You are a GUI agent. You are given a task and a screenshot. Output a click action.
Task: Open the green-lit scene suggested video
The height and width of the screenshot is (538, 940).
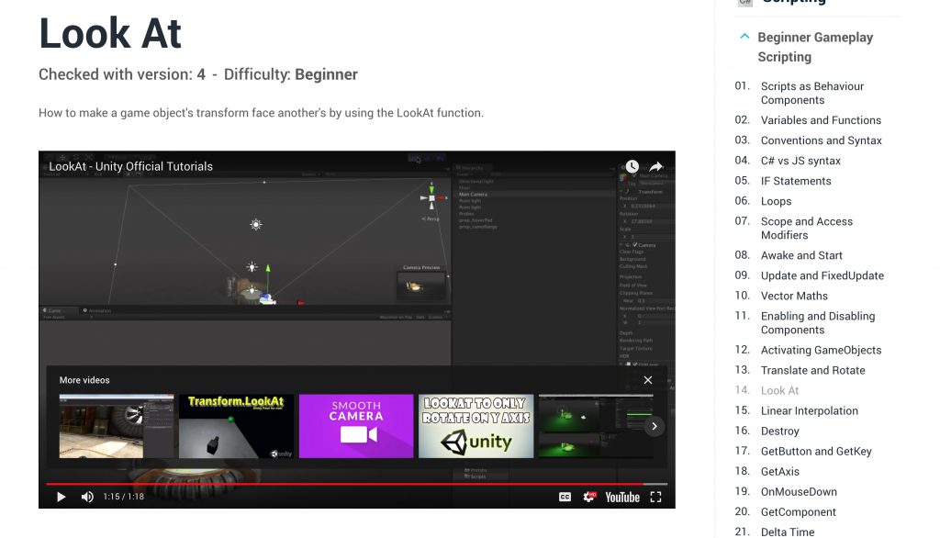tap(596, 426)
